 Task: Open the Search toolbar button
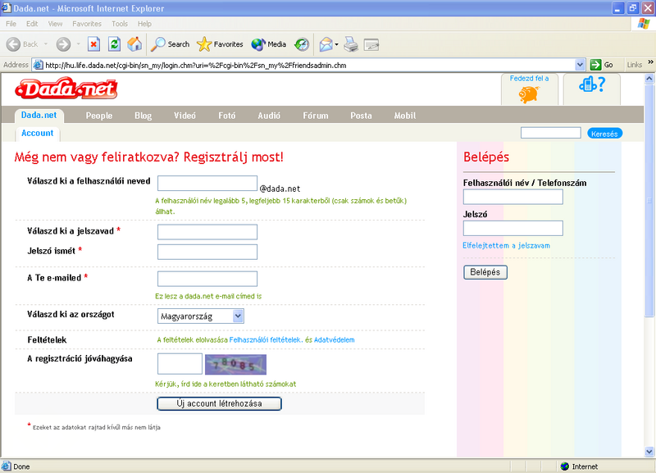pyautogui.click(x=170, y=44)
